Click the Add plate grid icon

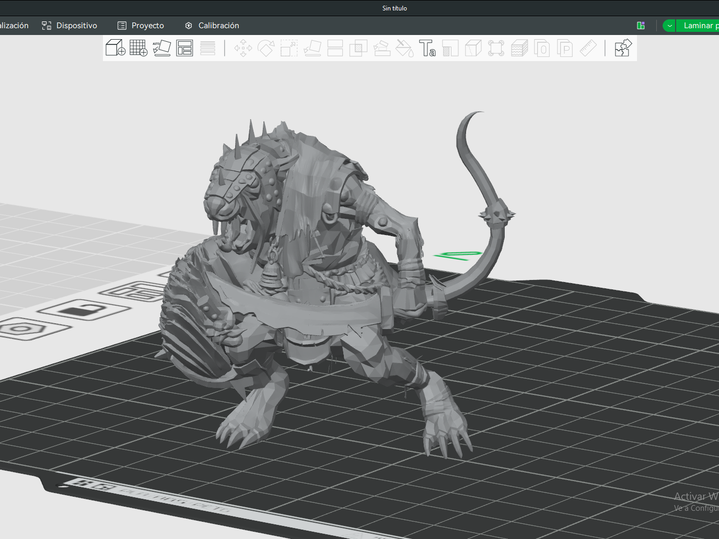pos(138,48)
